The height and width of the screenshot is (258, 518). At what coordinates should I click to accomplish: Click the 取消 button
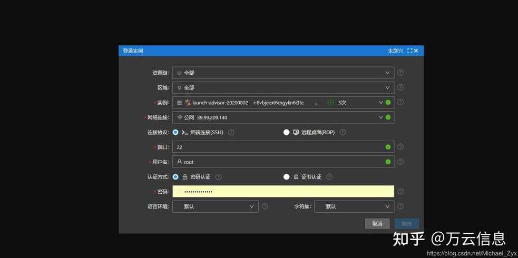(377, 224)
